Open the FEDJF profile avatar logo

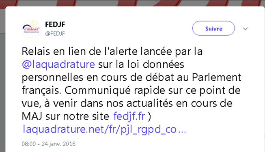click(31, 29)
